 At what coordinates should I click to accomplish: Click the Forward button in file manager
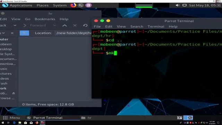[35, 25]
